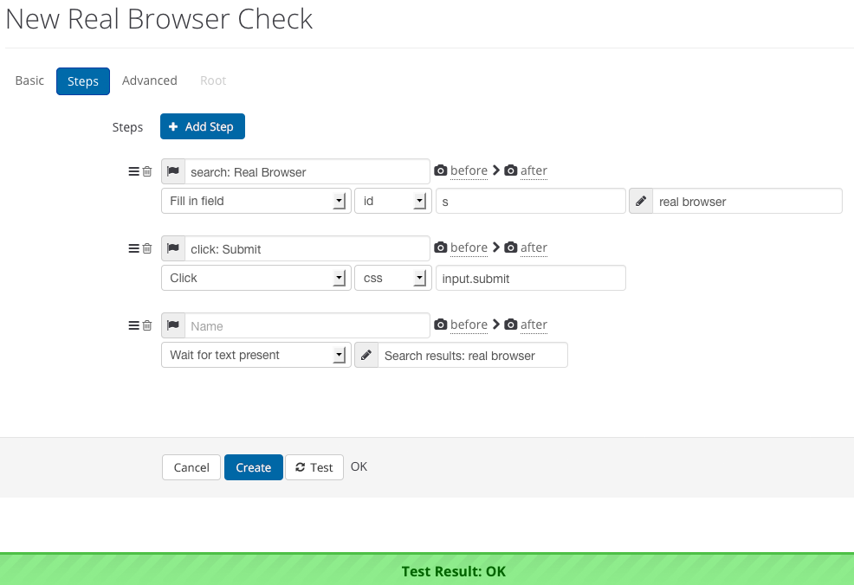This screenshot has width=854, height=585.
Task: Click pencil icon beside 'Search results: real browser'
Action: coord(366,355)
